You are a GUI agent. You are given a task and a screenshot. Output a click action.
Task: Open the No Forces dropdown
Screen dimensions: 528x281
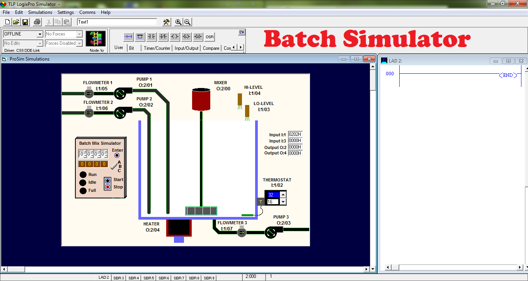pos(79,34)
